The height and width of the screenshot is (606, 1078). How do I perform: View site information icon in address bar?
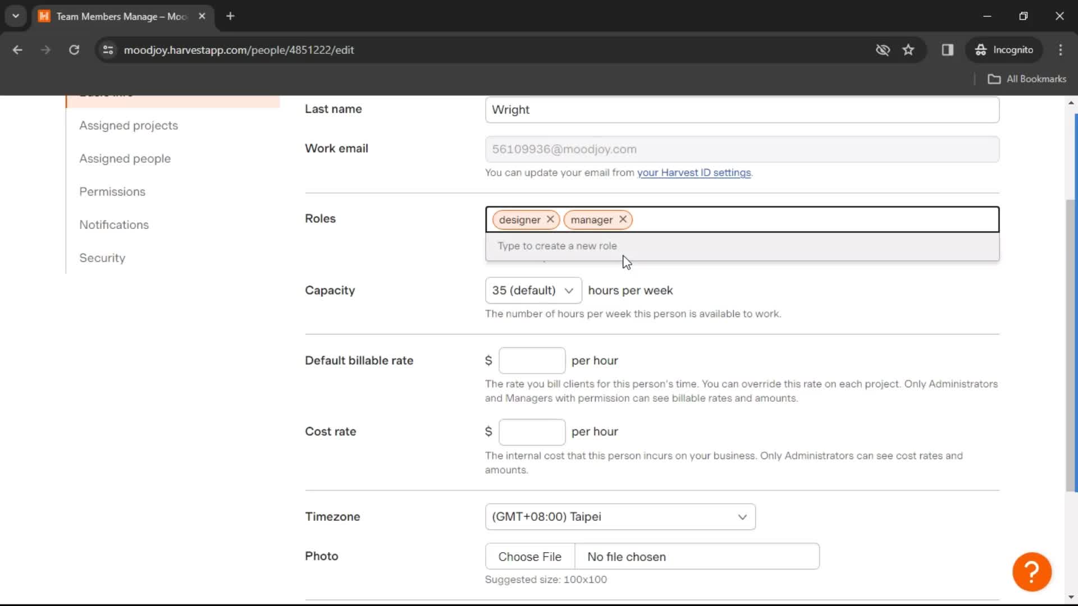tap(108, 50)
